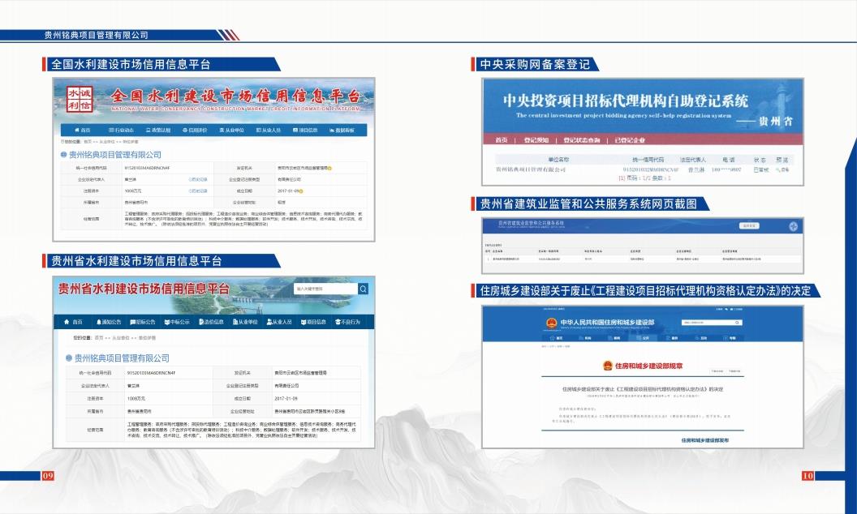The image size is (857, 514).
Task: Click the red 水利诚信 seal logo
Action: (x=80, y=100)
